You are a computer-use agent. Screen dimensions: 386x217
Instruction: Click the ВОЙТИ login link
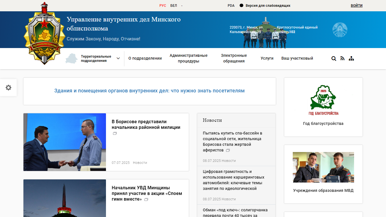(357, 6)
